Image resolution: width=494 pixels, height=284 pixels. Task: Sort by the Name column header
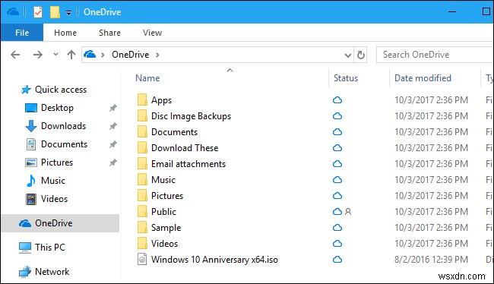click(147, 78)
